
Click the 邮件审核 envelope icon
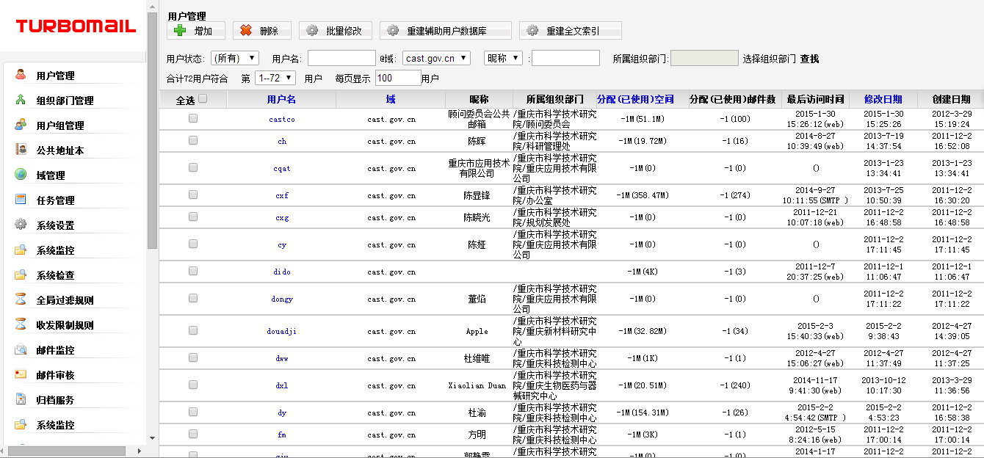21,374
